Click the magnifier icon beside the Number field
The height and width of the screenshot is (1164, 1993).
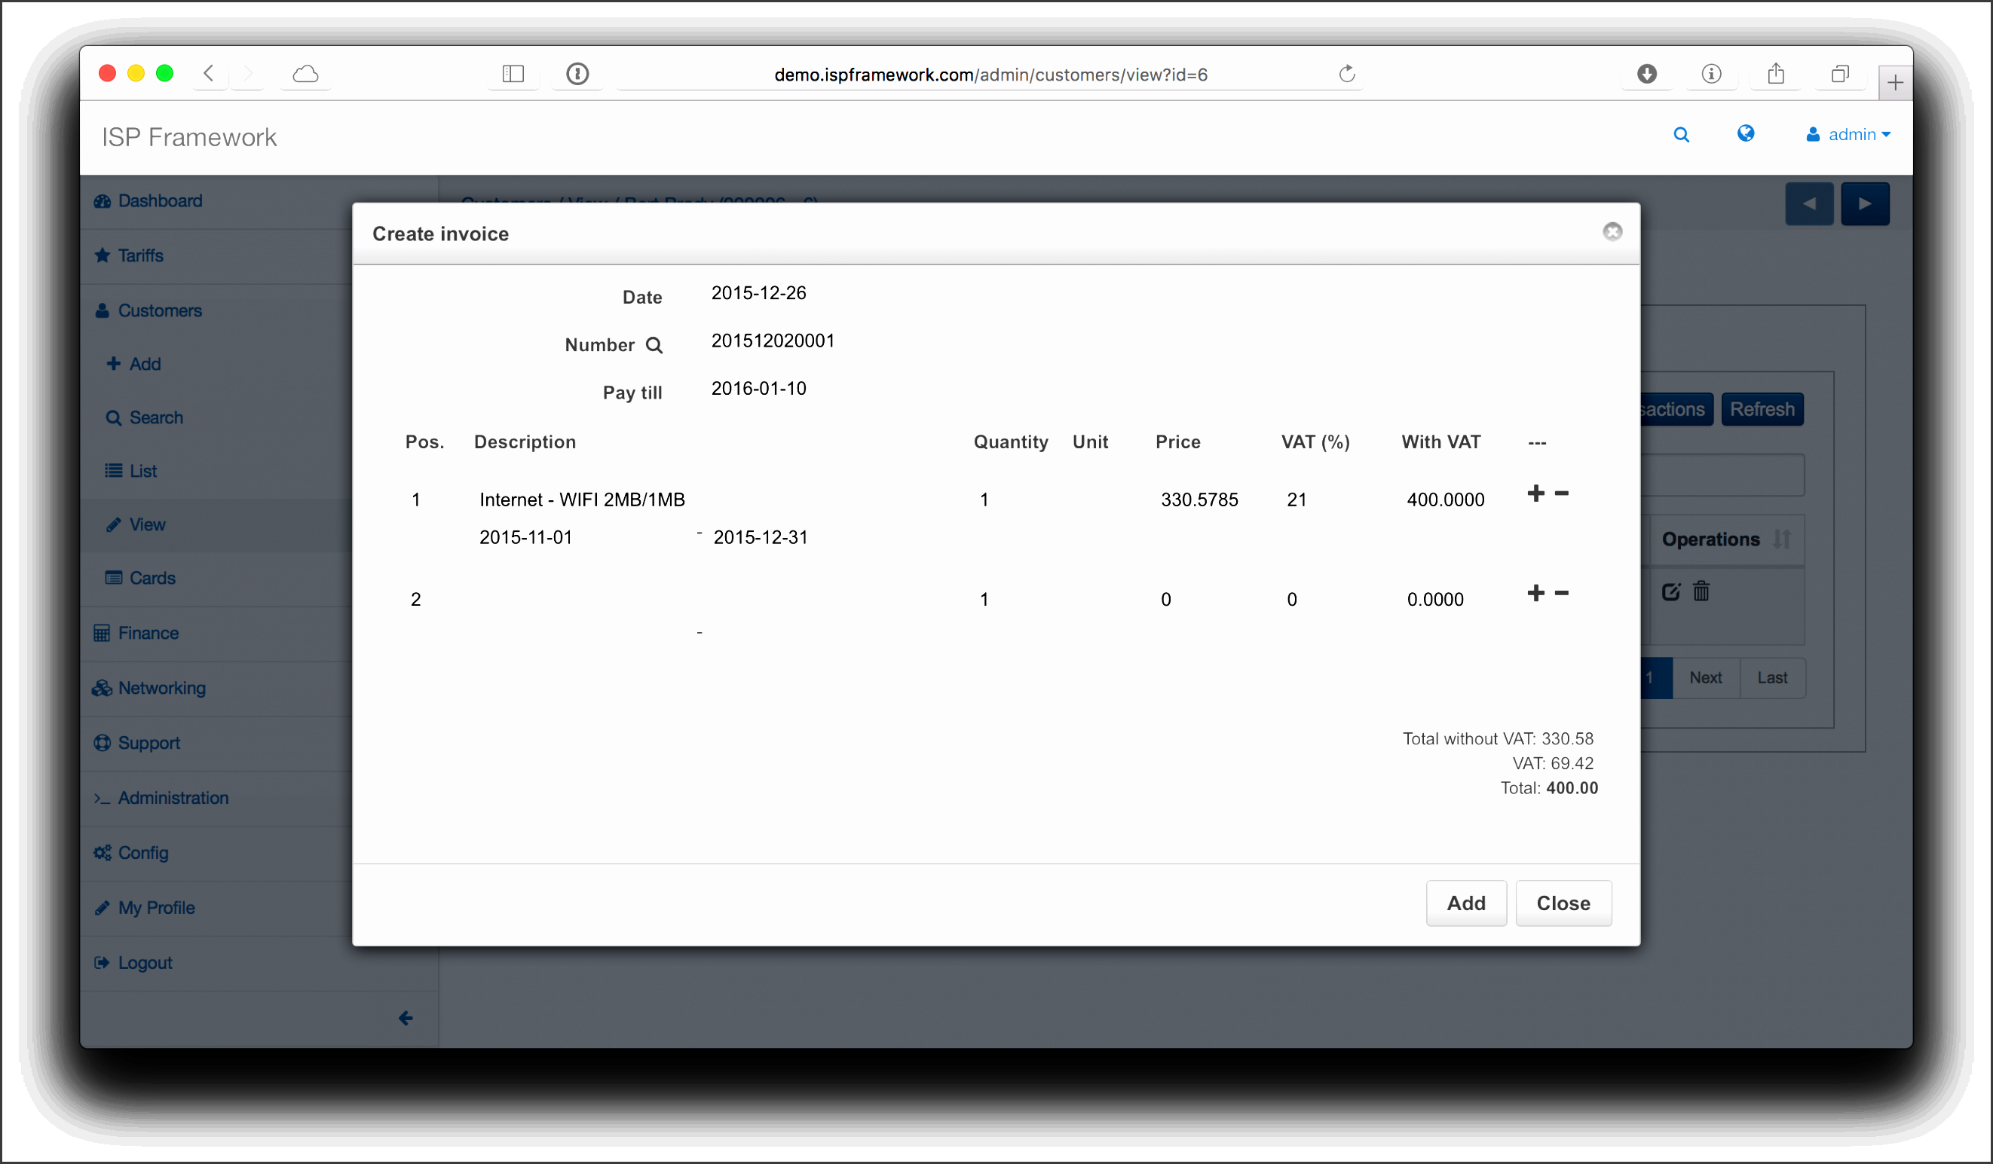pyautogui.click(x=654, y=344)
